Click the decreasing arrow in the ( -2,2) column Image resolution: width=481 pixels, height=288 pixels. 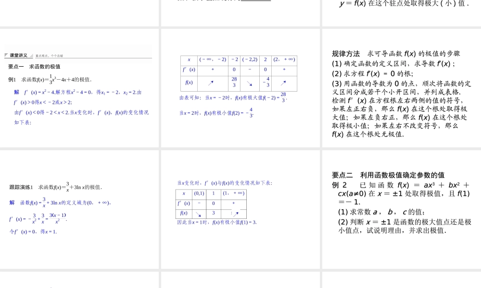249,83
